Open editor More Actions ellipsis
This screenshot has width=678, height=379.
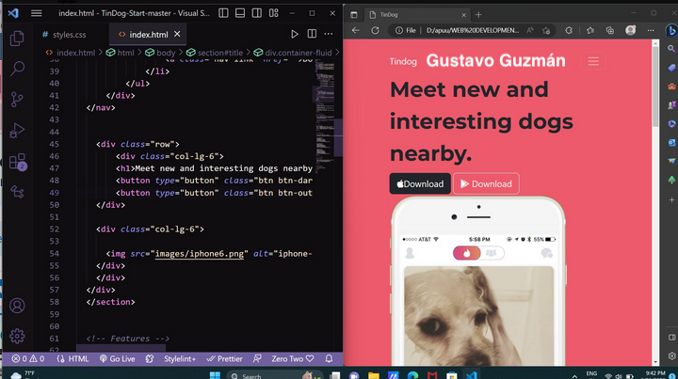tap(329, 34)
